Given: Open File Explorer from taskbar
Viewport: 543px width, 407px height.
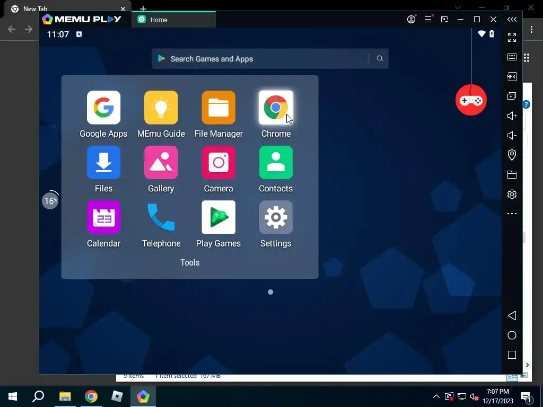Looking at the screenshot, I should click(65, 396).
